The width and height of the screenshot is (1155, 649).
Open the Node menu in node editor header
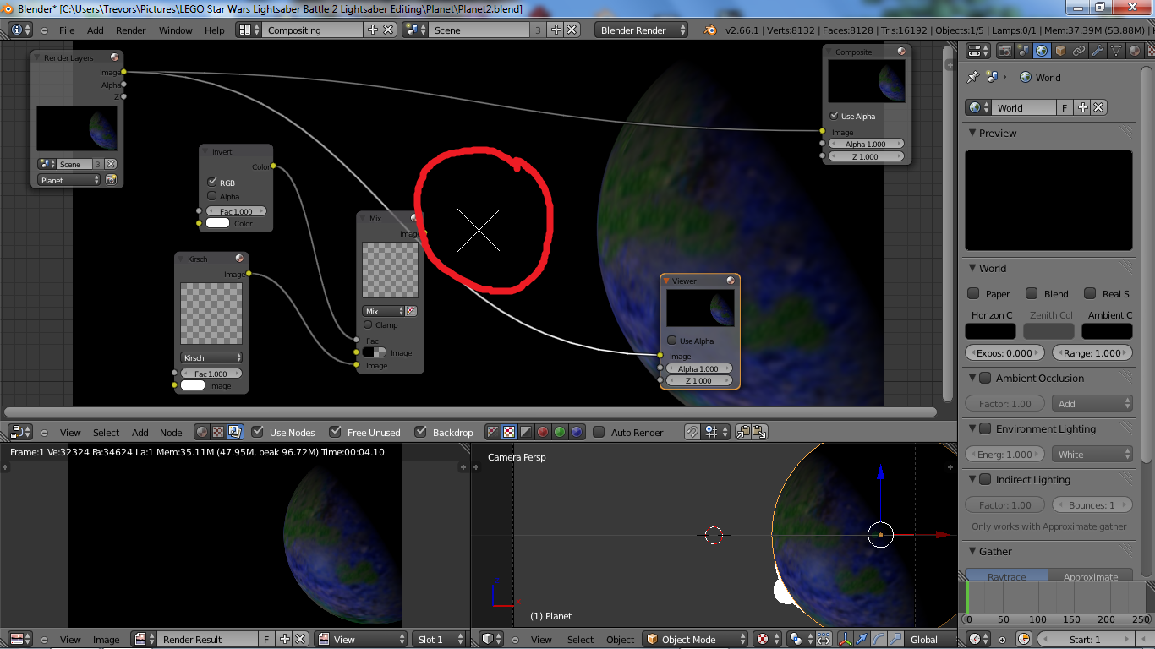tap(171, 432)
